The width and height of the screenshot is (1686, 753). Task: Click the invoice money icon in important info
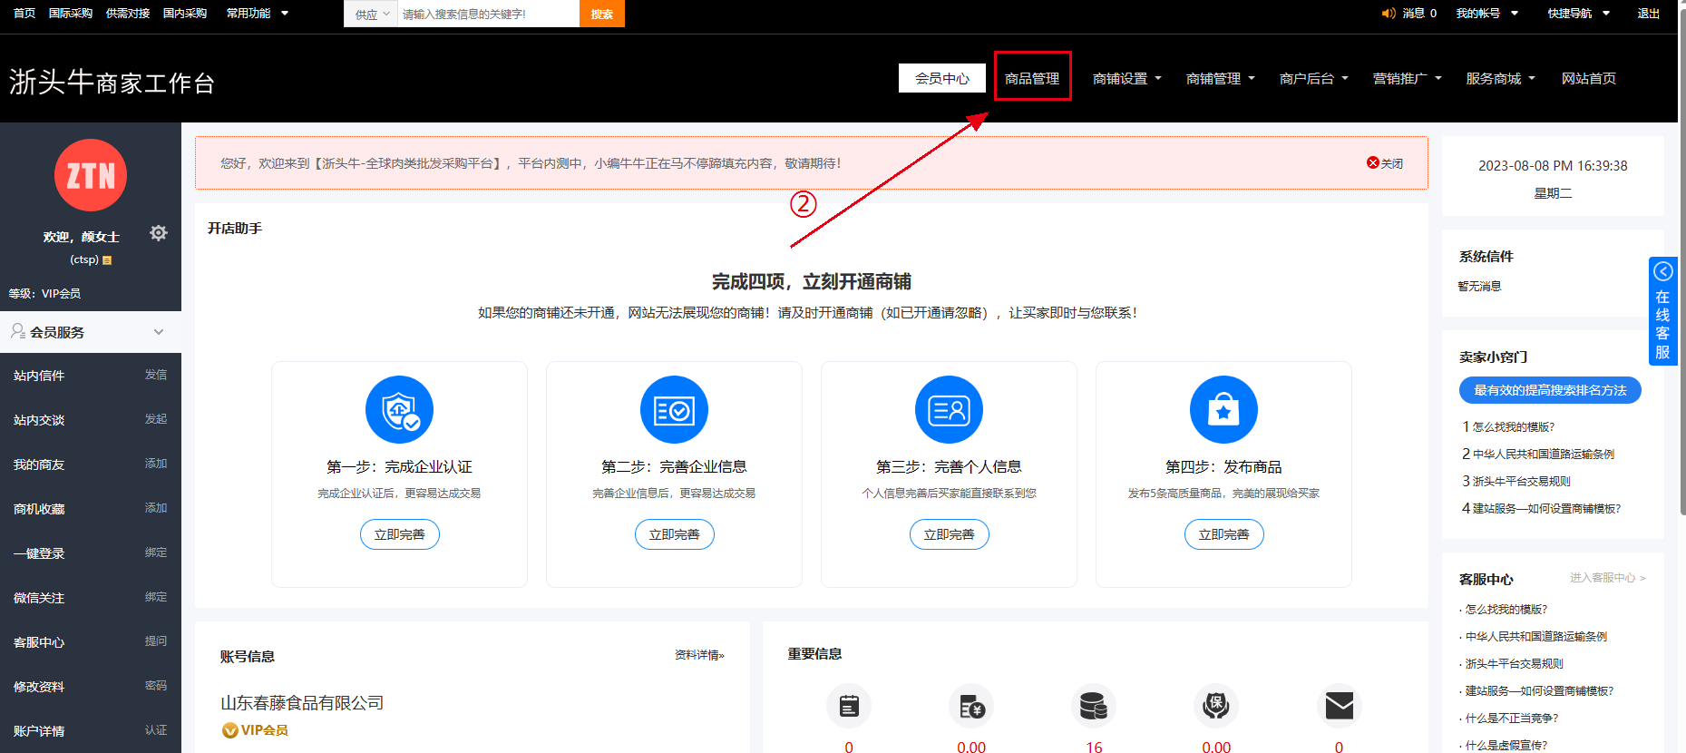point(971,706)
